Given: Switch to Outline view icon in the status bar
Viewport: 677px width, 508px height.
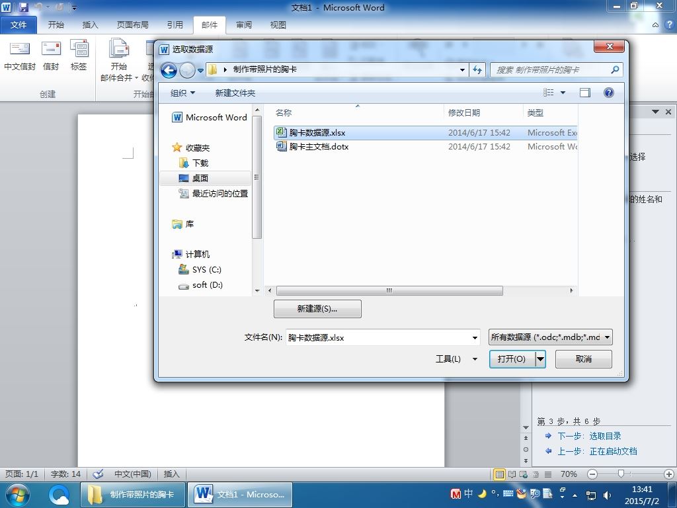Looking at the screenshot, I should 536,474.
